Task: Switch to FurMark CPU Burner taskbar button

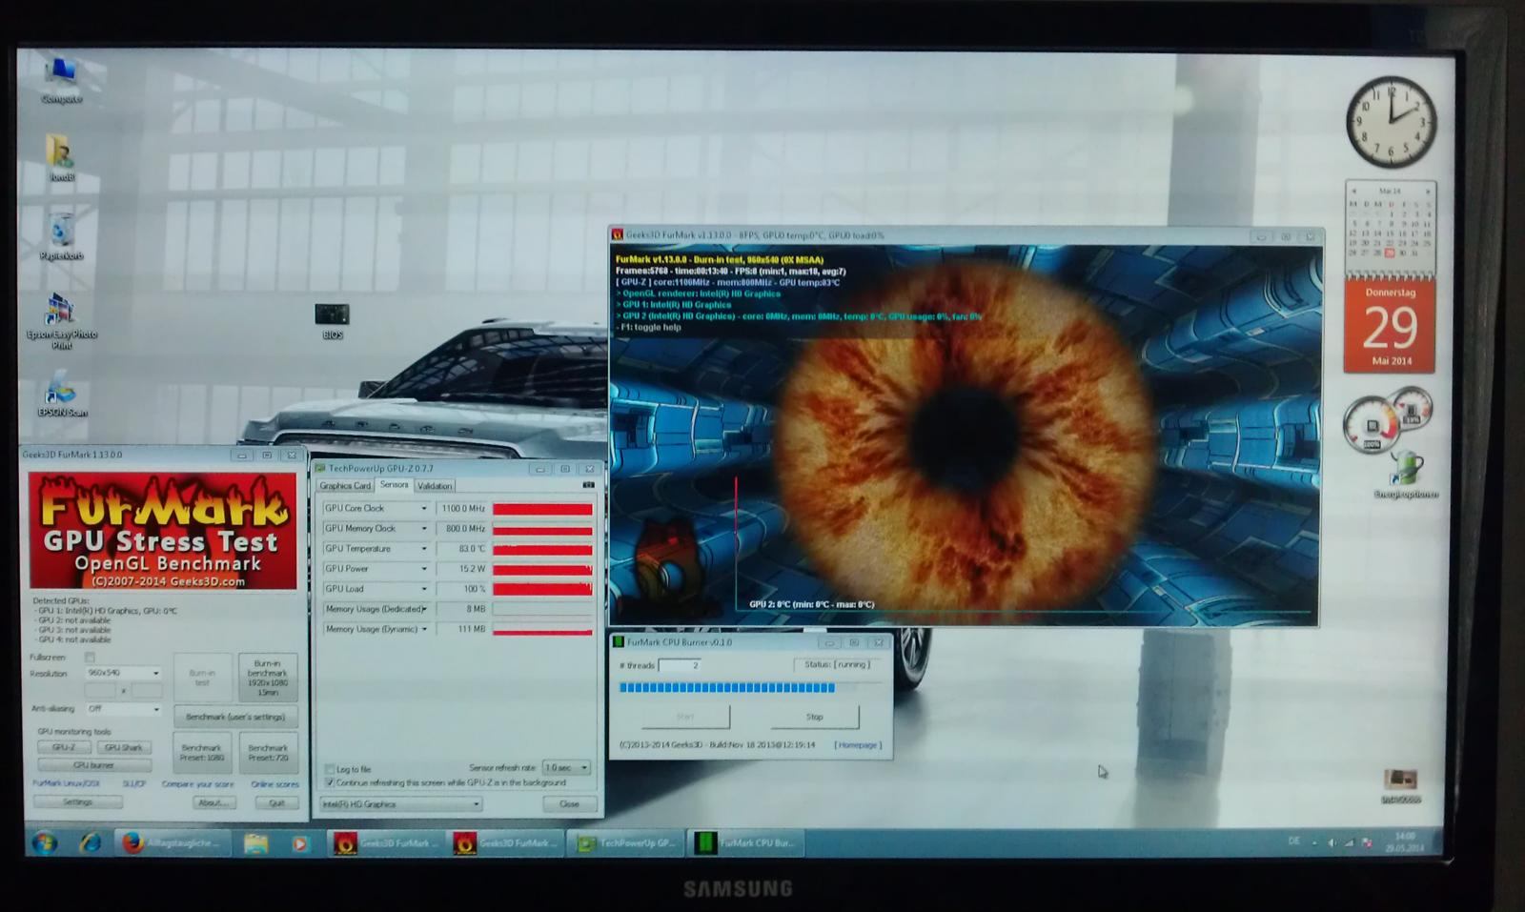Action: pos(747,842)
